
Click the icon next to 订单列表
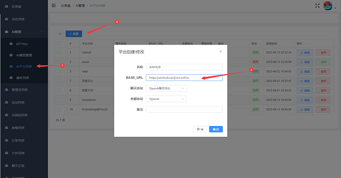point(6,140)
